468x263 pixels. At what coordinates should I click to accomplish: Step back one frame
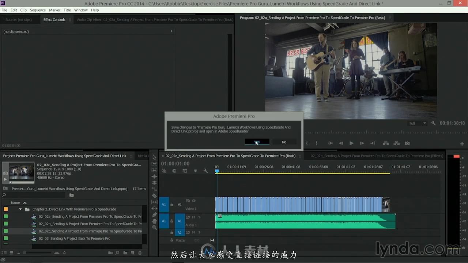click(341, 143)
